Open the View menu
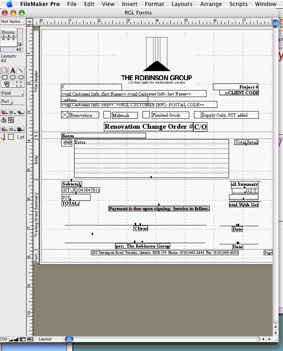Viewport: 283px width, 351px height. click(108, 4)
